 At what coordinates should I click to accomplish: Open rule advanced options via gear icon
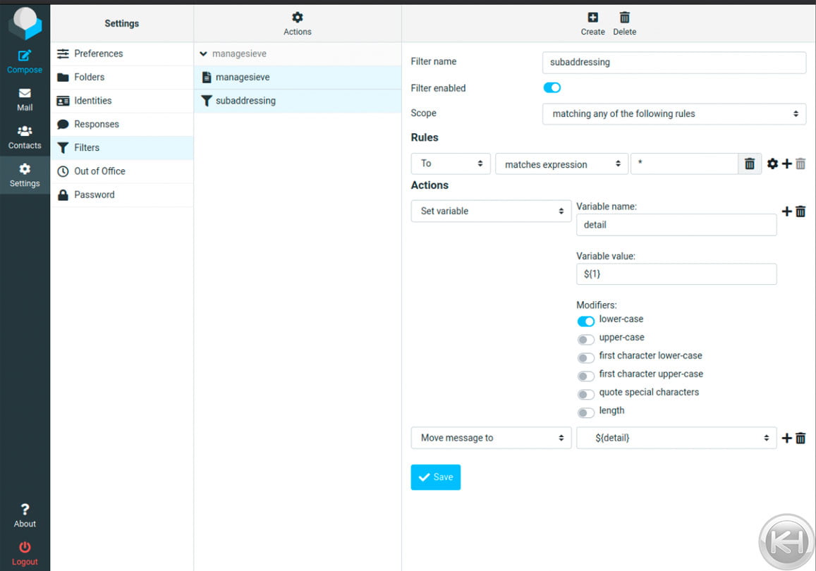pyautogui.click(x=772, y=164)
